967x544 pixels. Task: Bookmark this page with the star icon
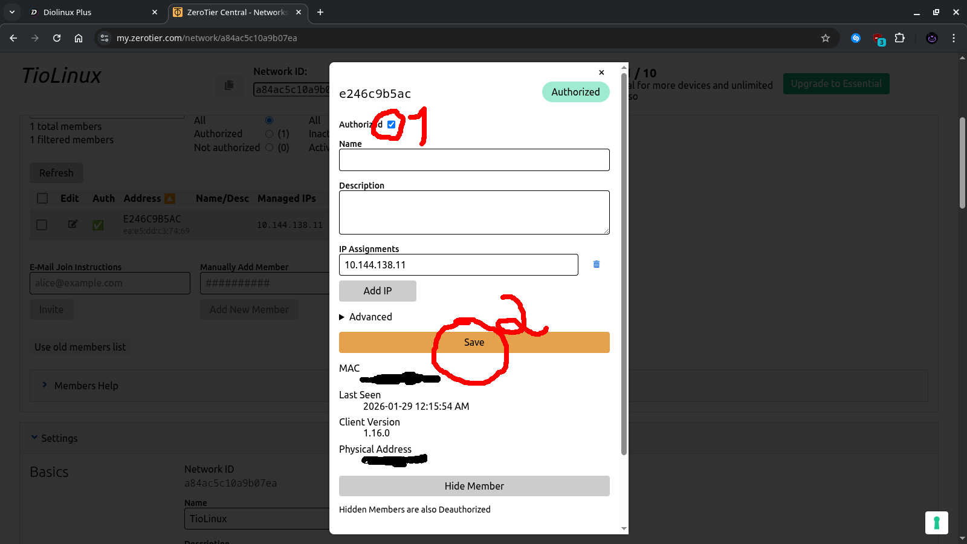(x=825, y=38)
